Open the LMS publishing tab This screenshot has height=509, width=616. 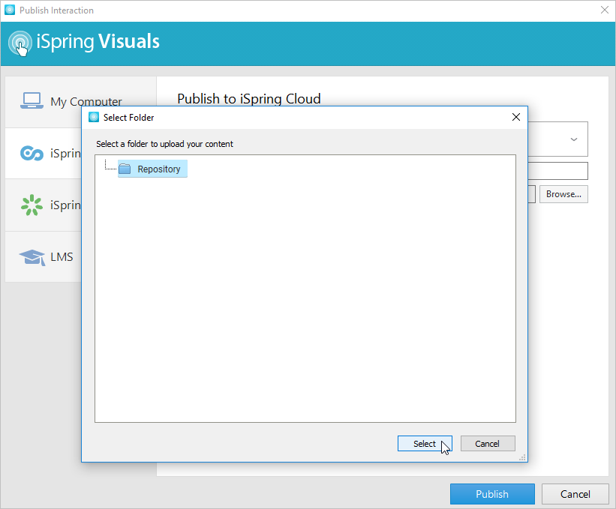[44, 256]
